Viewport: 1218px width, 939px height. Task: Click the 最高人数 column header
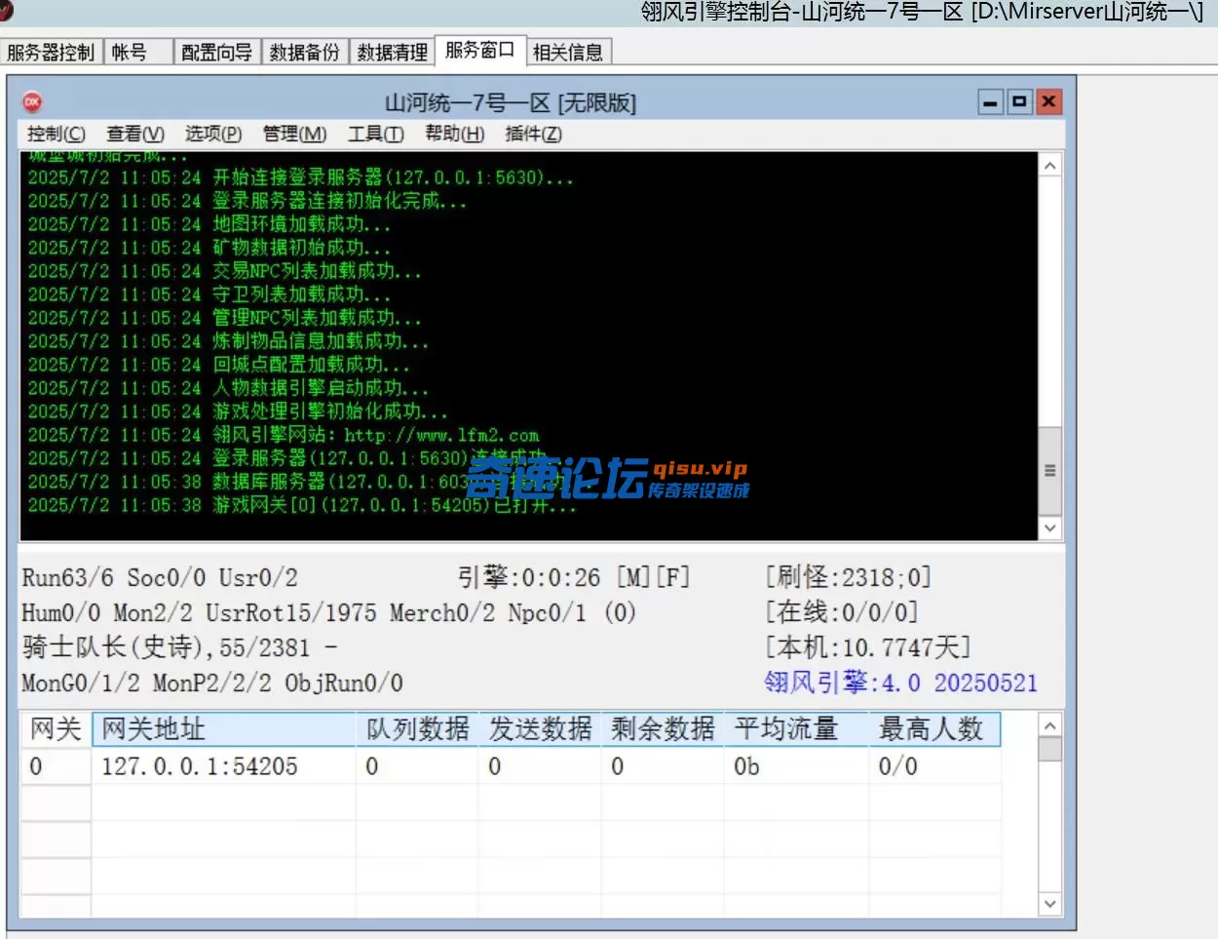click(934, 729)
